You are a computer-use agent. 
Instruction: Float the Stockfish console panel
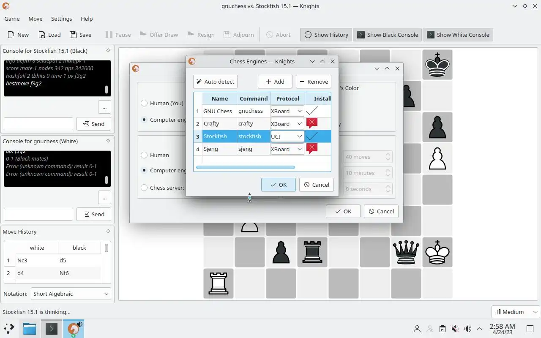(x=108, y=50)
